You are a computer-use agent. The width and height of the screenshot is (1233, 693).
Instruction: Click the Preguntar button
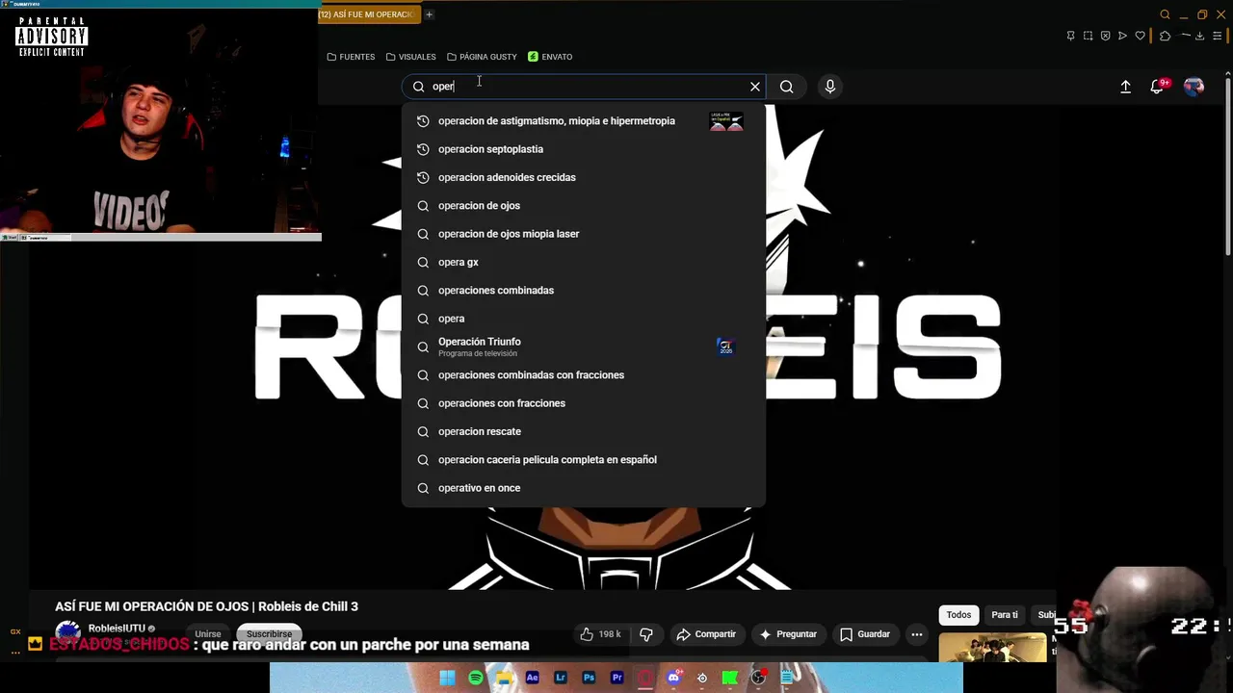(x=788, y=634)
